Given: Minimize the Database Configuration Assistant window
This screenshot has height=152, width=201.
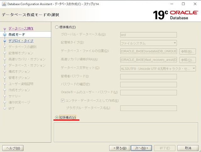Looking at the screenshot, I should (x=172, y=4).
